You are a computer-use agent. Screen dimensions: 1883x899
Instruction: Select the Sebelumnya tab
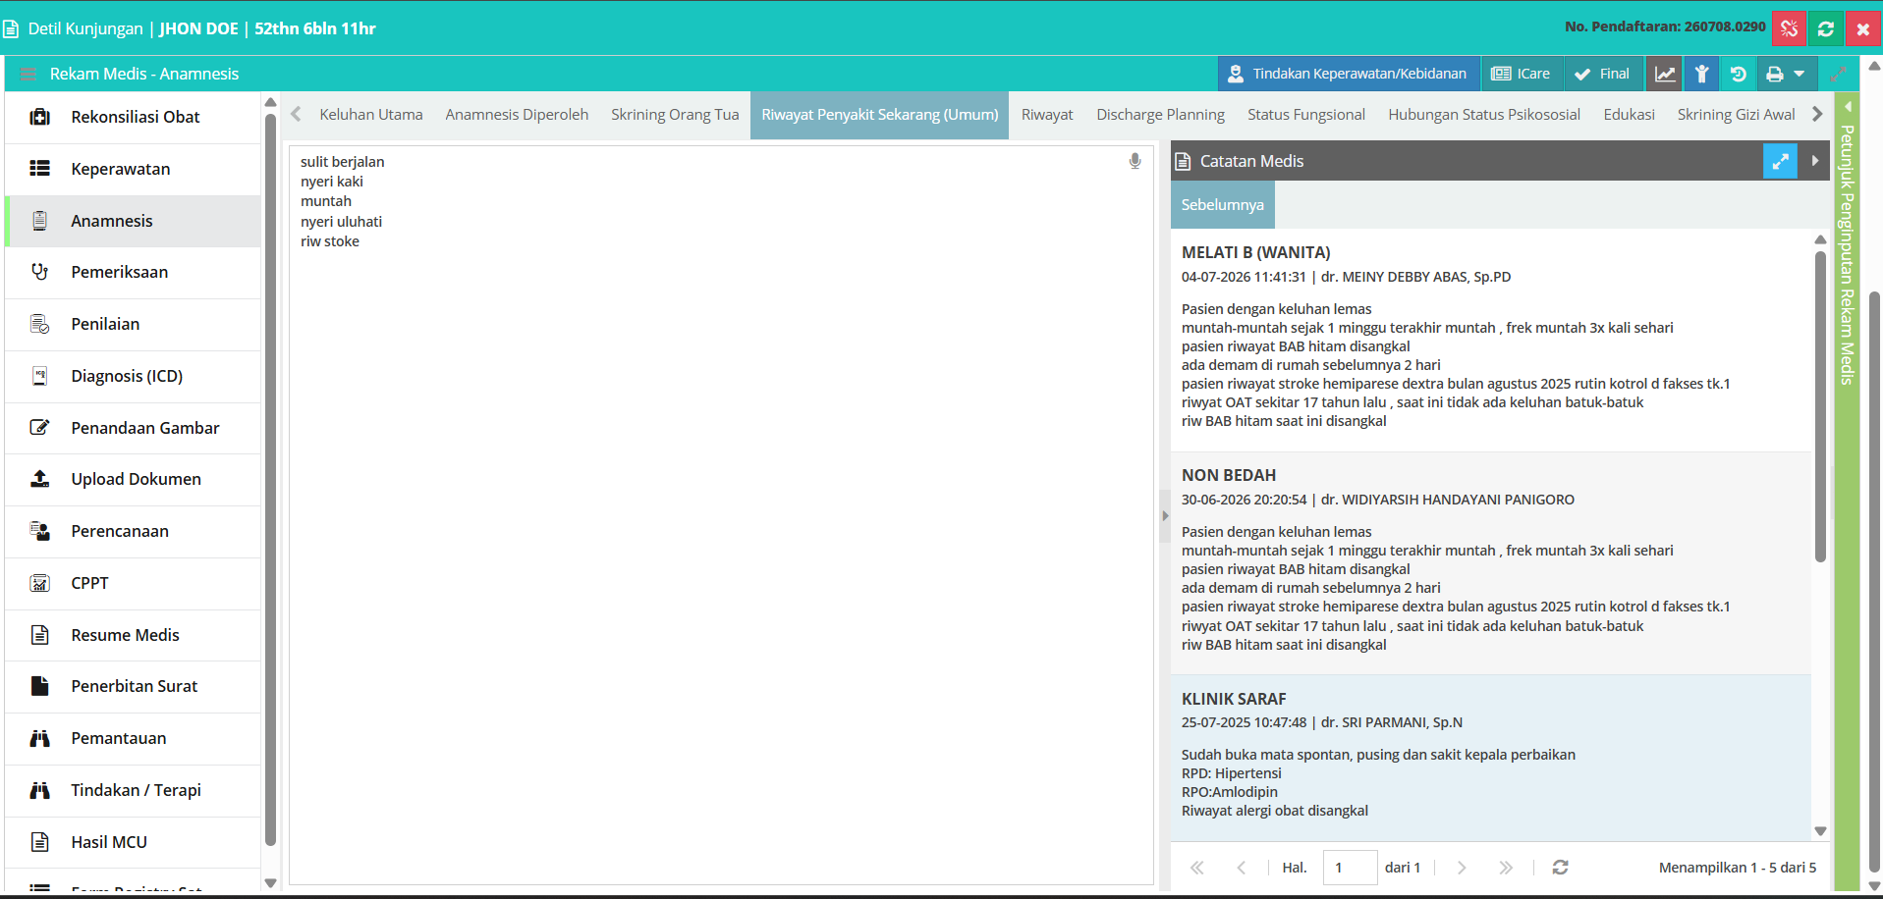coord(1222,205)
